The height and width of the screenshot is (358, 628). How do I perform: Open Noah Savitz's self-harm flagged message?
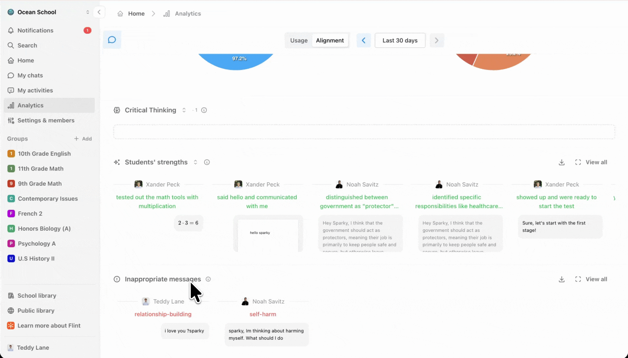point(267,334)
